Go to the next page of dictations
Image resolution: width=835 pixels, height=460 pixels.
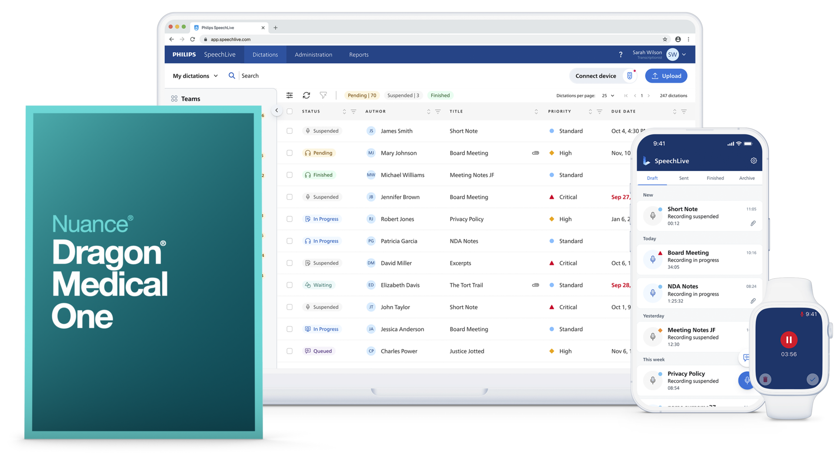649,96
